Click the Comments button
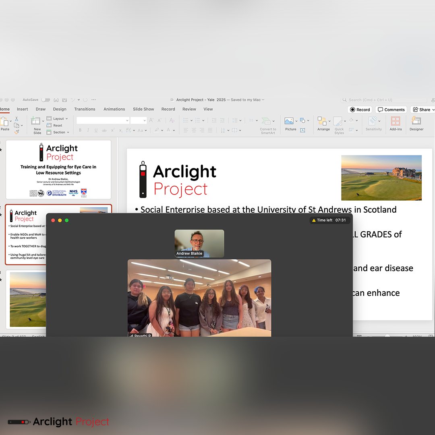435x435 pixels. pos(391,110)
